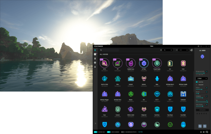The height and width of the screenshot is (134, 211).
Task: Select the 2x1 voice icon
Action: (x=170, y=63)
